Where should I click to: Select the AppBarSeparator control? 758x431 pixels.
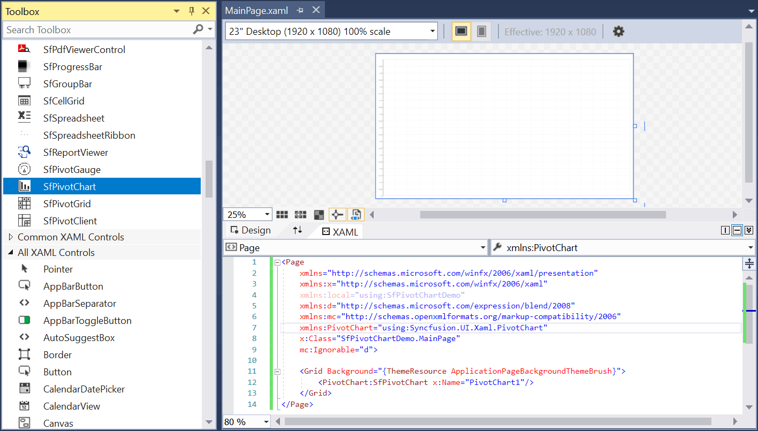point(102,303)
